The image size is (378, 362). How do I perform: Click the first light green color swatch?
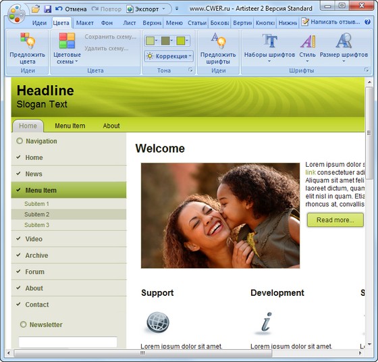150,41
